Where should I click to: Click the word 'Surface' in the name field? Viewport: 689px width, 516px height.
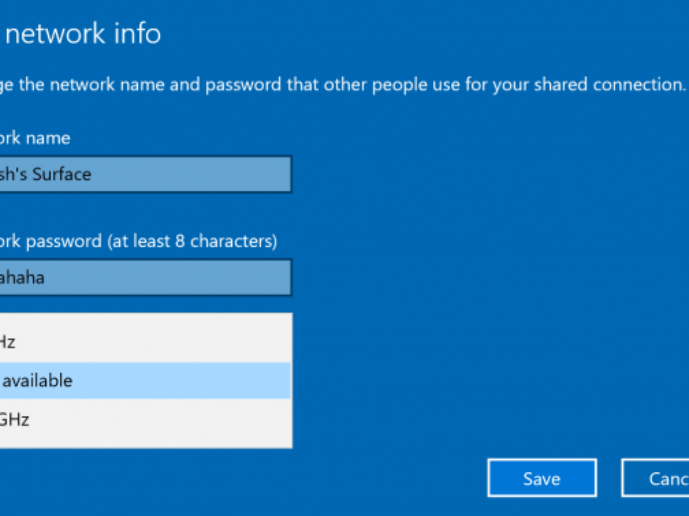61,174
